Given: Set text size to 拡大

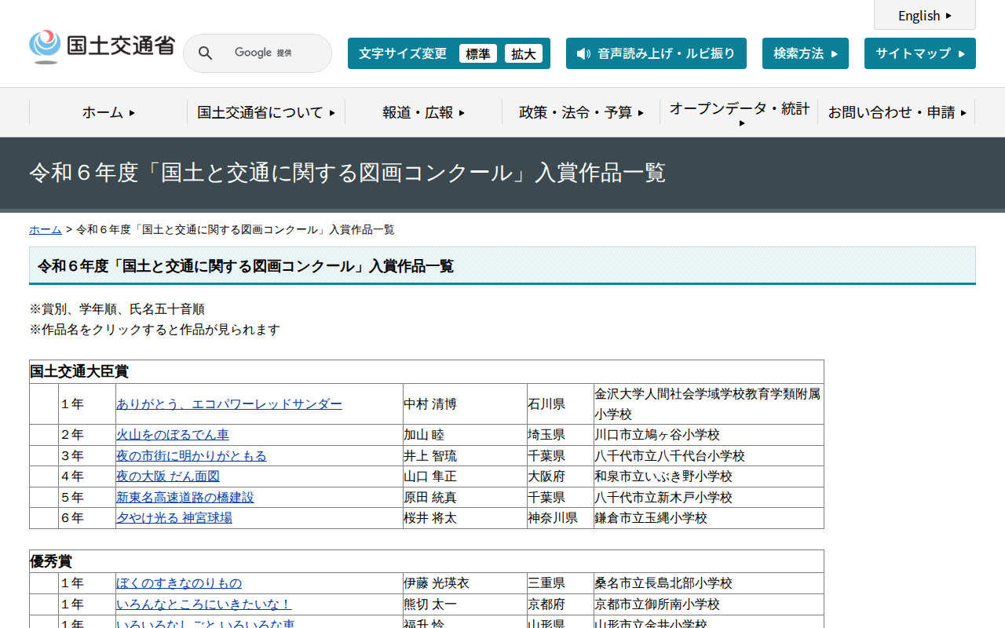Looking at the screenshot, I should pyautogui.click(x=523, y=53).
